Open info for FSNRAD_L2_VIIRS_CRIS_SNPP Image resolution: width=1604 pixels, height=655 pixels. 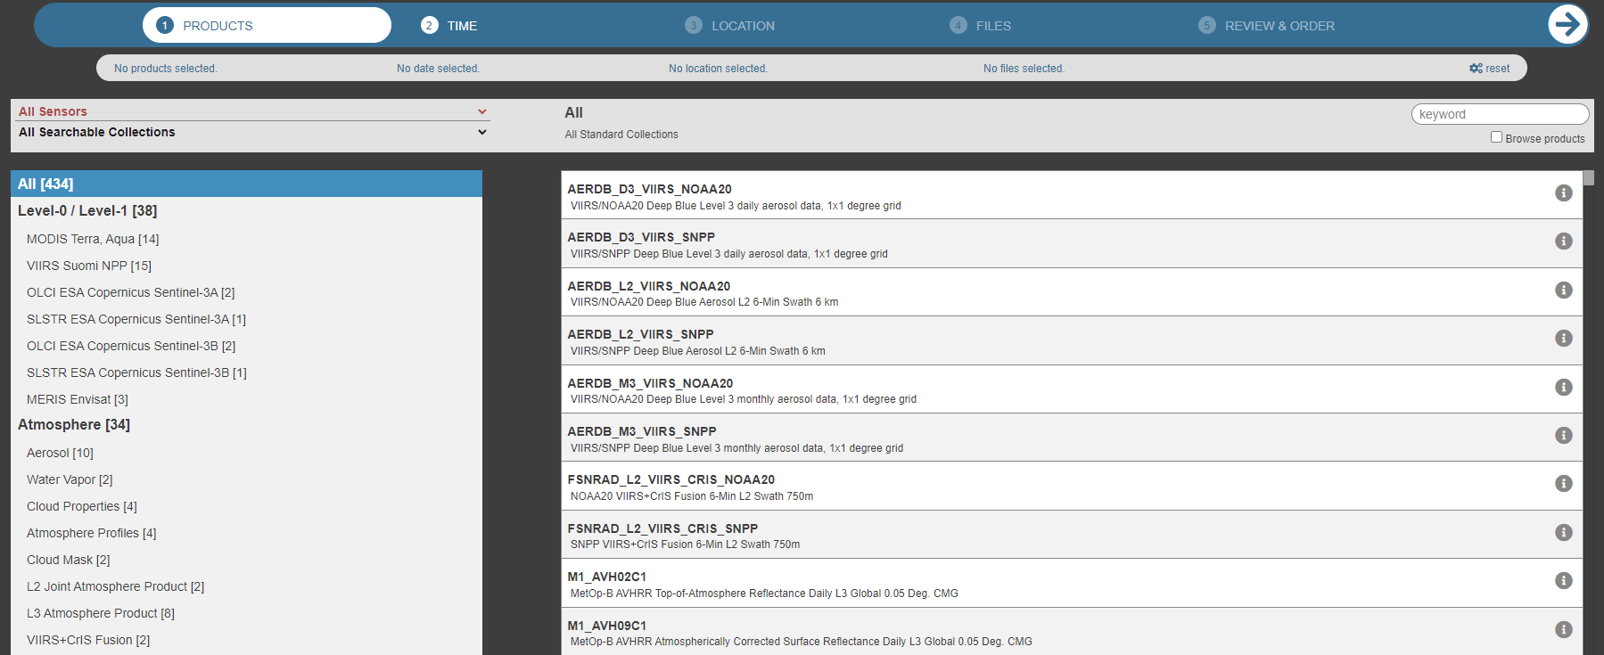tap(1564, 533)
